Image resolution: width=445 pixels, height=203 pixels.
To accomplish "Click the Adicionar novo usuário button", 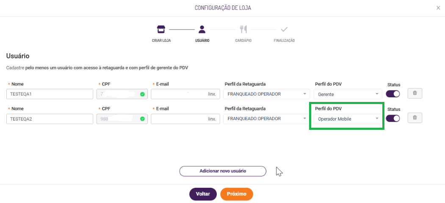I will (x=223, y=171).
